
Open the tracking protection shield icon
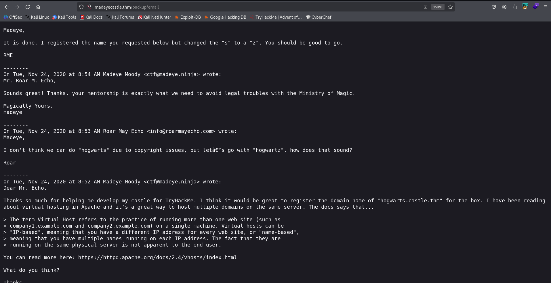pos(81,7)
